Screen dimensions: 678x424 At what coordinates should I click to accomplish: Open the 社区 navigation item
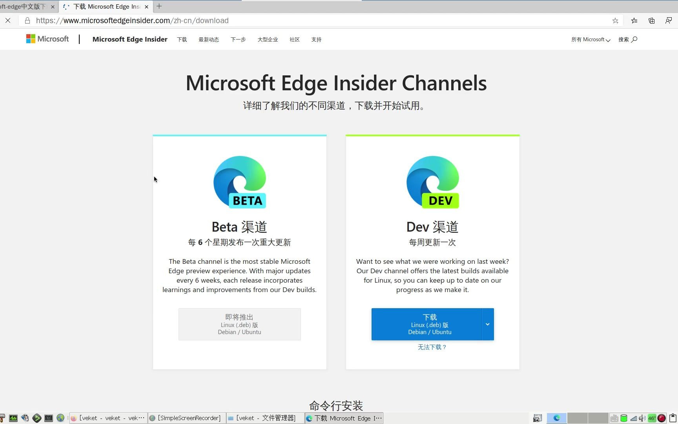pyautogui.click(x=295, y=40)
